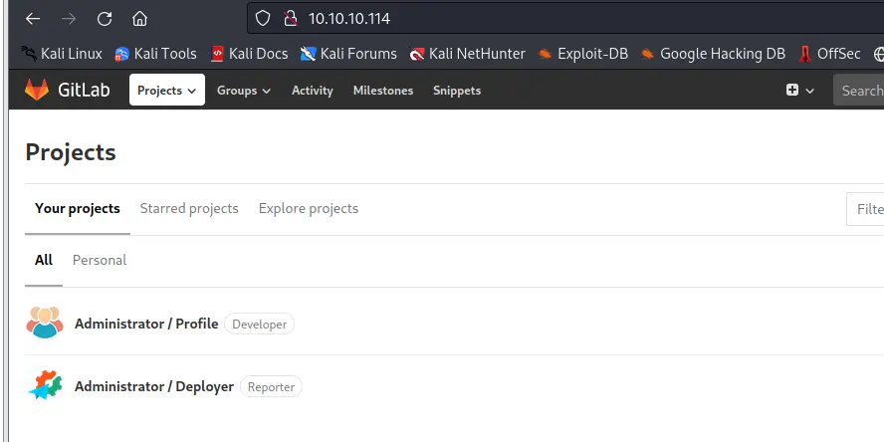This screenshot has width=884, height=442.
Task: Open the Administrator / Deployer project avatar
Action: click(x=45, y=385)
